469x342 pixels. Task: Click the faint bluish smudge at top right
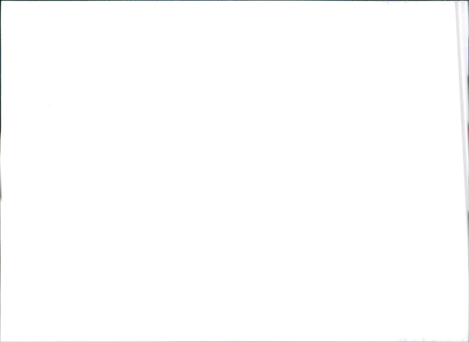(x=389, y=2)
